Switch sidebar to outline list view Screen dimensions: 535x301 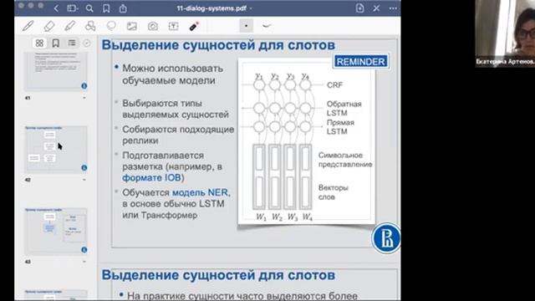tap(72, 43)
